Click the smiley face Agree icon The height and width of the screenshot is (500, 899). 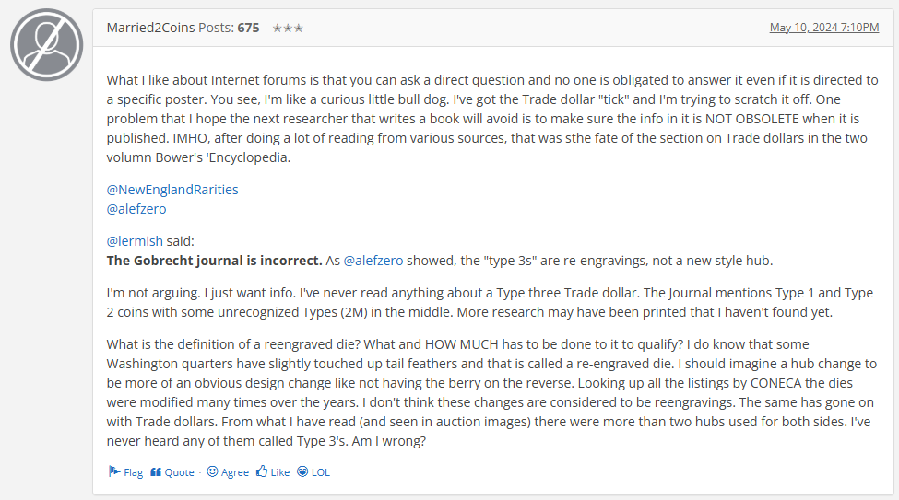pos(212,471)
